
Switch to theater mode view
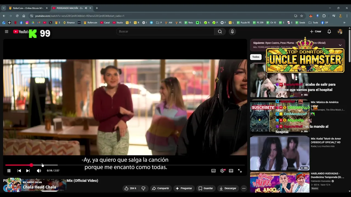click(231, 171)
